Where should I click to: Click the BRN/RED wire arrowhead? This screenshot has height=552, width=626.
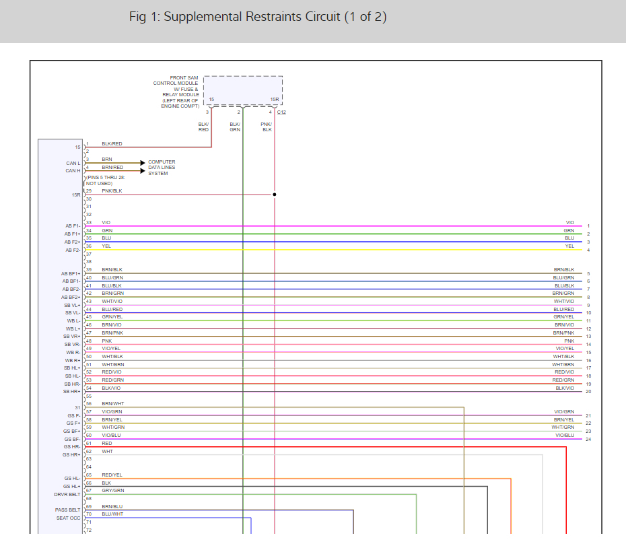pyautogui.click(x=143, y=171)
